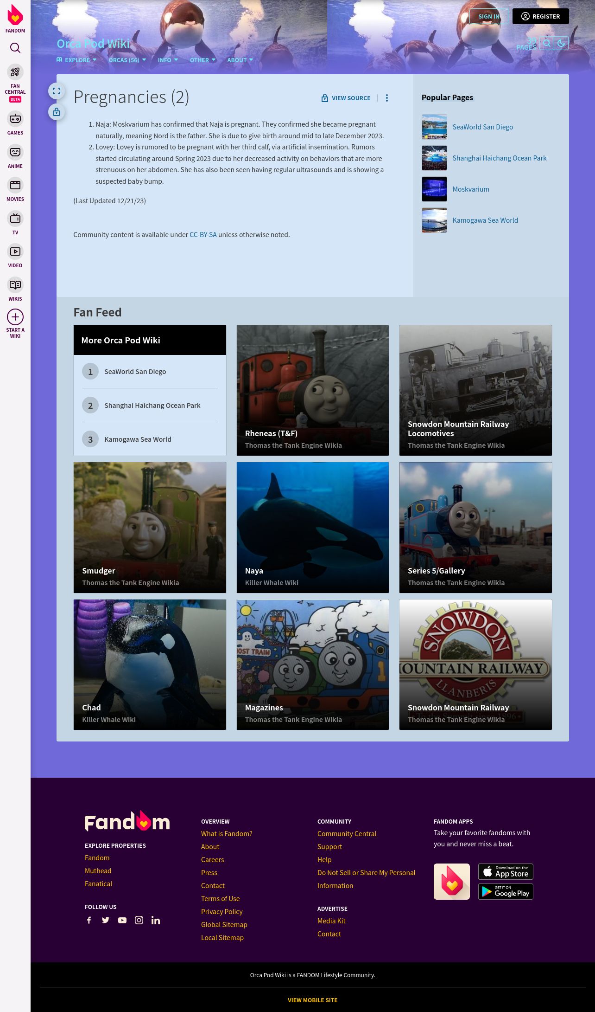Click the Download on the App Store badge
Image resolution: width=595 pixels, height=1012 pixels.
[506, 872]
